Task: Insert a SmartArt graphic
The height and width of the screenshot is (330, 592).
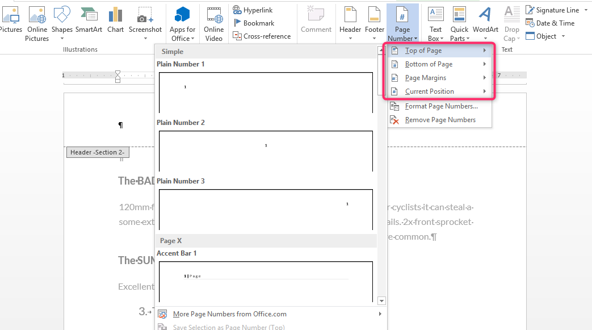Action: tap(89, 20)
